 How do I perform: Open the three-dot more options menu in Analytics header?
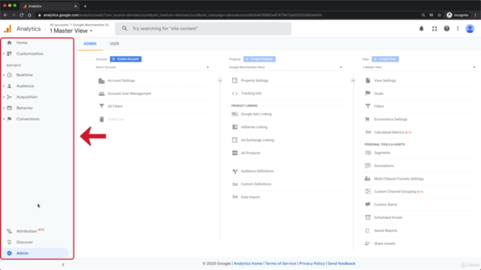point(458,28)
